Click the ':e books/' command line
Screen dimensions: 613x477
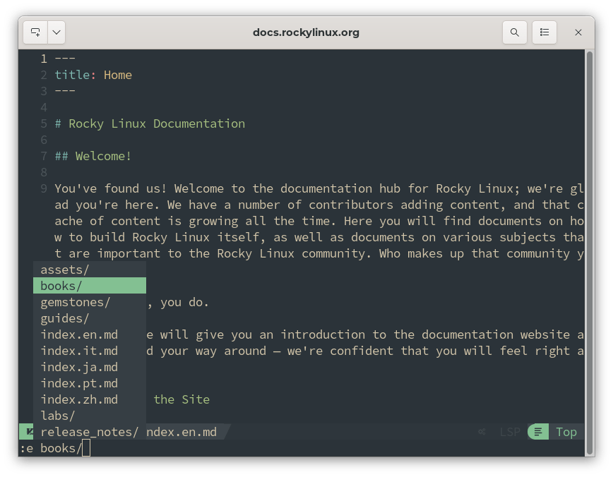pyautogui.click(x=302, y=448)
